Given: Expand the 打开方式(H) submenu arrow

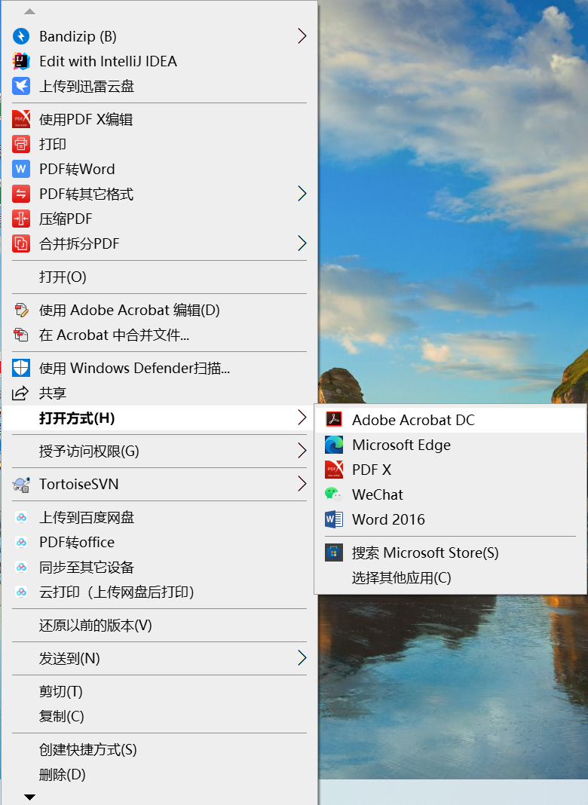Looking at the screenshot, I should point(302,418).
